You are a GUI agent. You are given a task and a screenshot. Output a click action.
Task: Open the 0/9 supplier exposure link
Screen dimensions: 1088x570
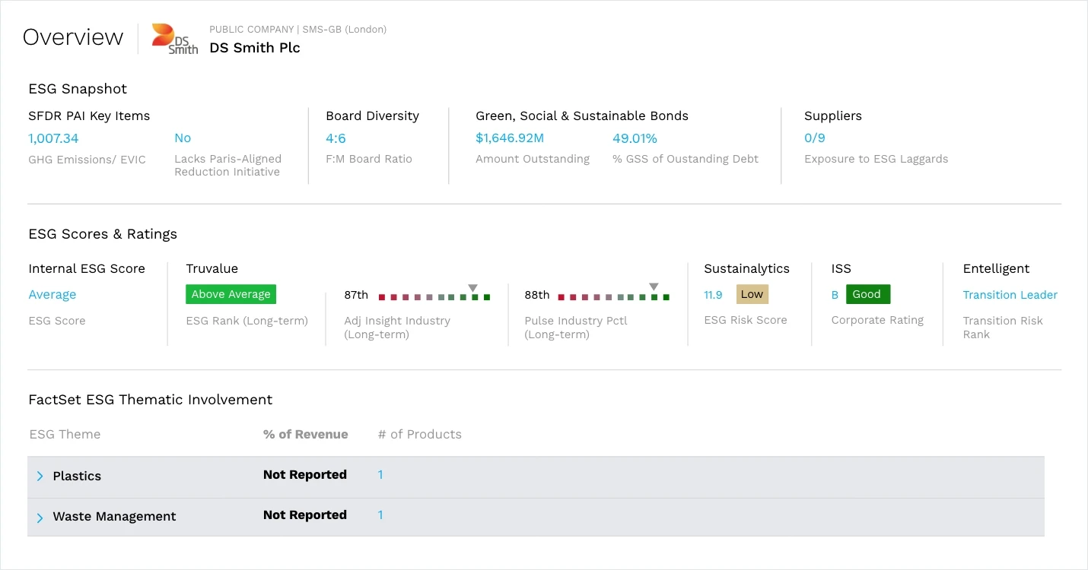click(x=815, y=138)
